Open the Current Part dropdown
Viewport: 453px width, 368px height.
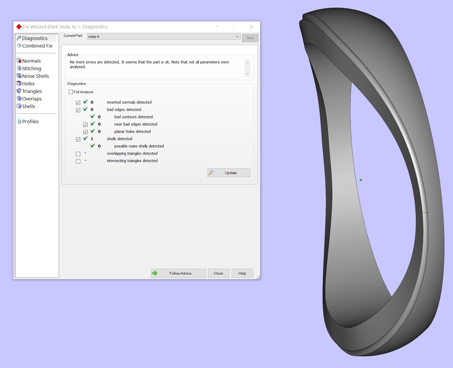164,37
